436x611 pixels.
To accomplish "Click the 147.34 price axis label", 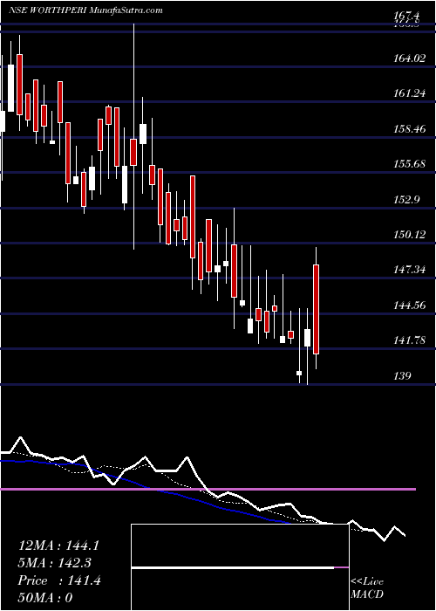I will [410, 270].
